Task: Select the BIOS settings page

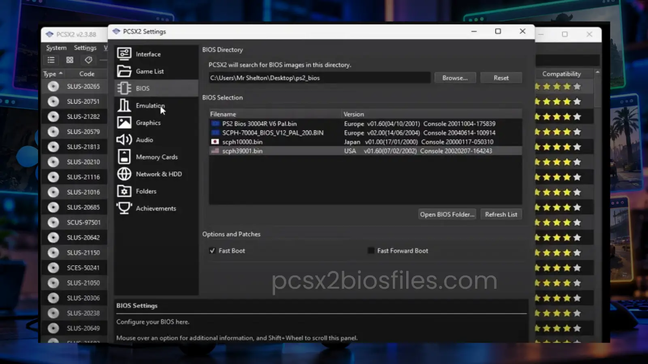Action: click(156, 88)
